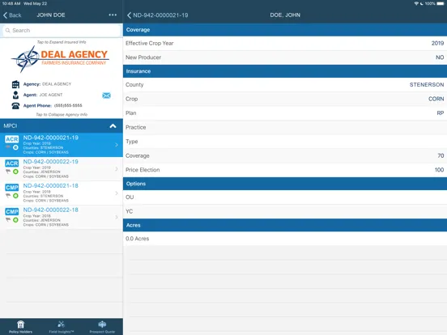Click ACR badge of ND-942-0000021-19

(x=11, y=139)
